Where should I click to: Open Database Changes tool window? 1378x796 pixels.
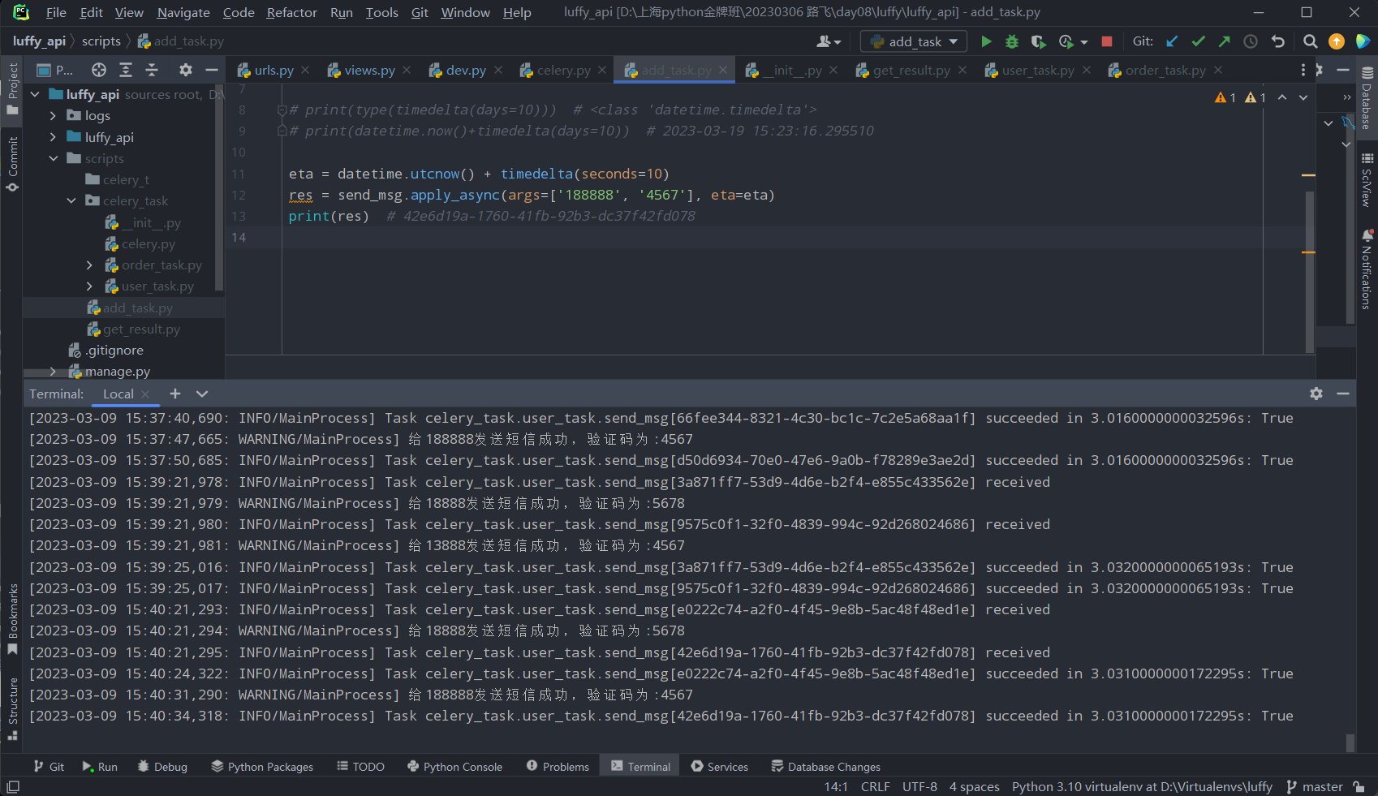pyautogui.click(x=825, y=766)
